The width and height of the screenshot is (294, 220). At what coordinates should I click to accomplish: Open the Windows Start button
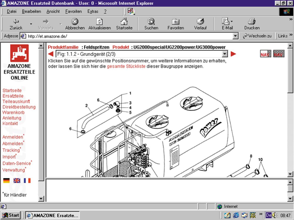(11, 215)
